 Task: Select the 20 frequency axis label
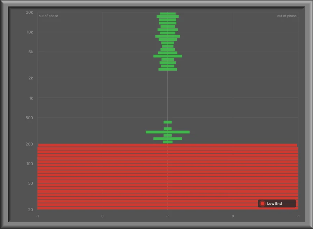[30, 210]
